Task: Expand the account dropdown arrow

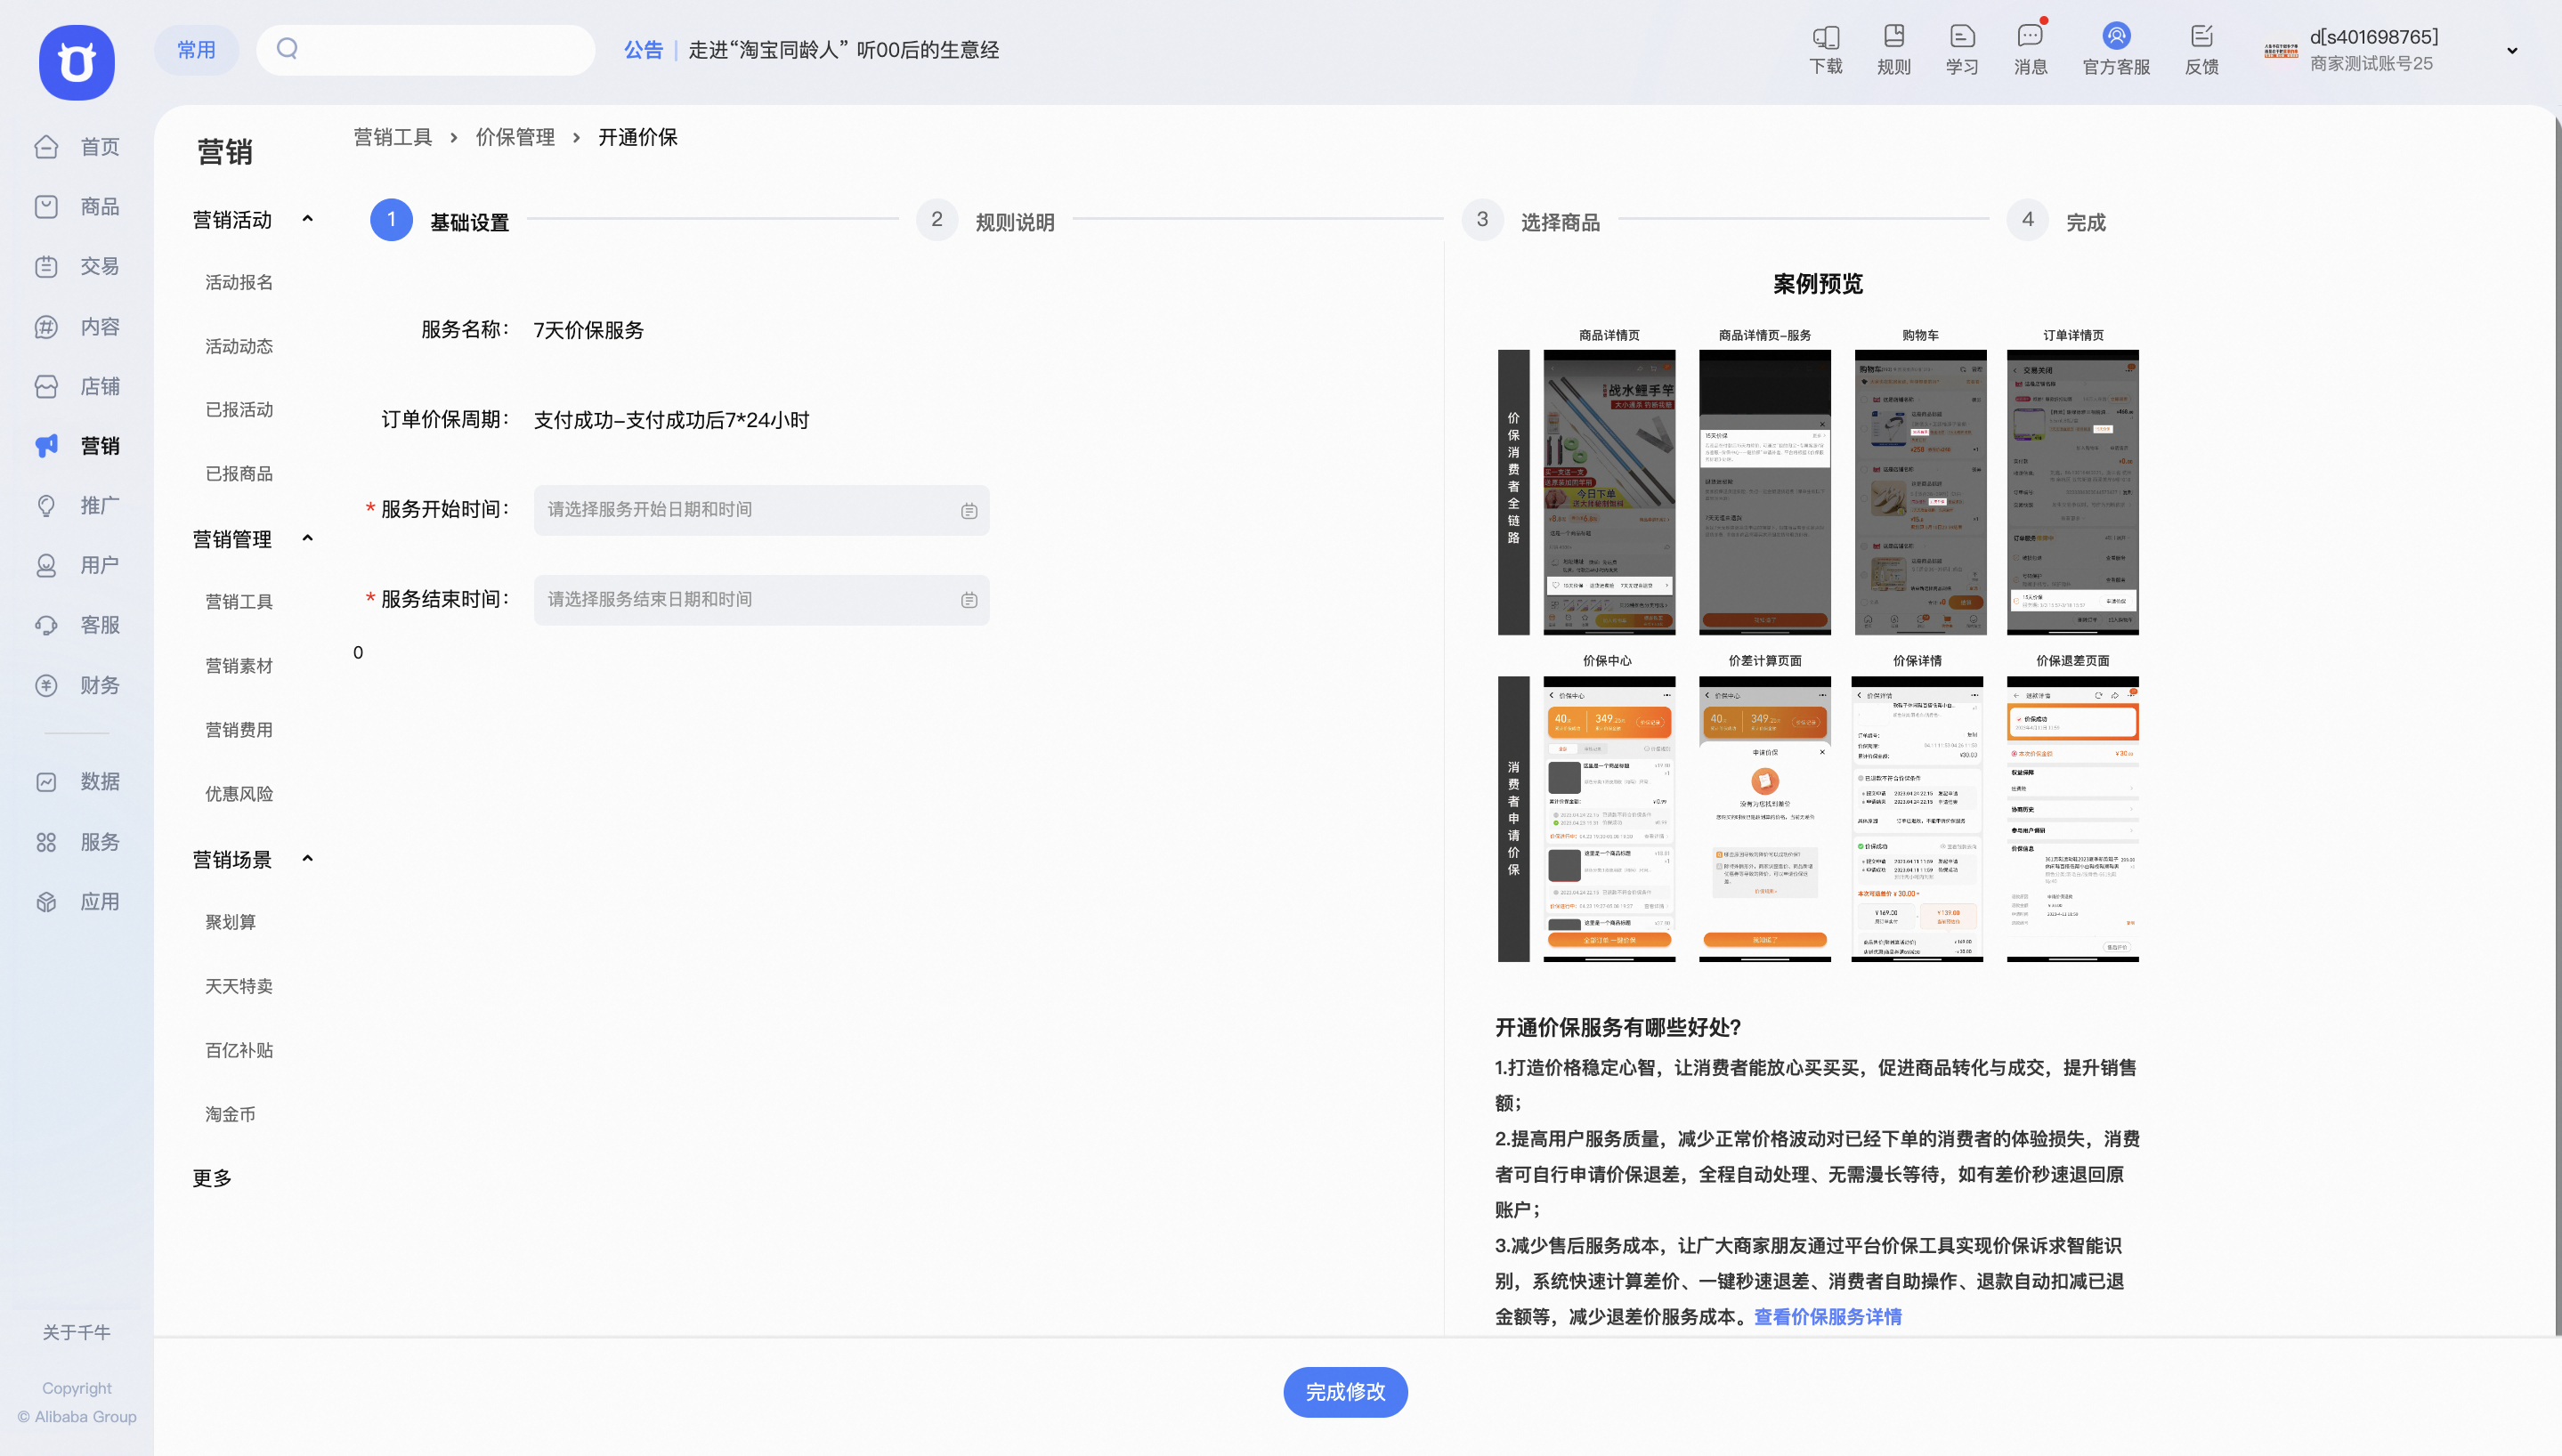Action: (x=2512, y=50)
